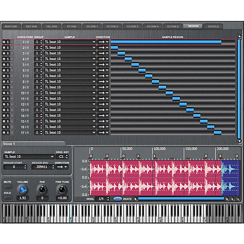This screenshot has width=244, height=244.
Task: Select the sample region bar of voice 17:1
Action: pos(218,133)
